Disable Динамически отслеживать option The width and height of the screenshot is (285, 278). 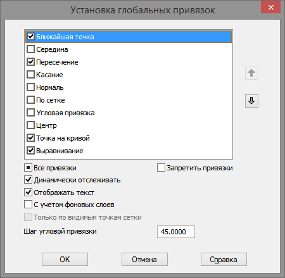28,180
